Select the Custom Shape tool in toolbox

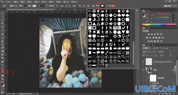click(2, 72)
